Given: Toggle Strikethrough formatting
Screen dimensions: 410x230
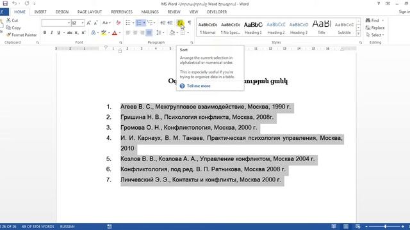Looking at the screenshot, I should (70, 33).
